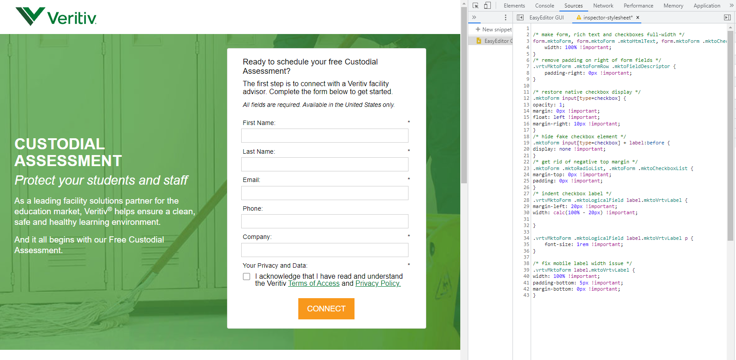
Task: Click the New snippet plus button
Action: [493, 30]
